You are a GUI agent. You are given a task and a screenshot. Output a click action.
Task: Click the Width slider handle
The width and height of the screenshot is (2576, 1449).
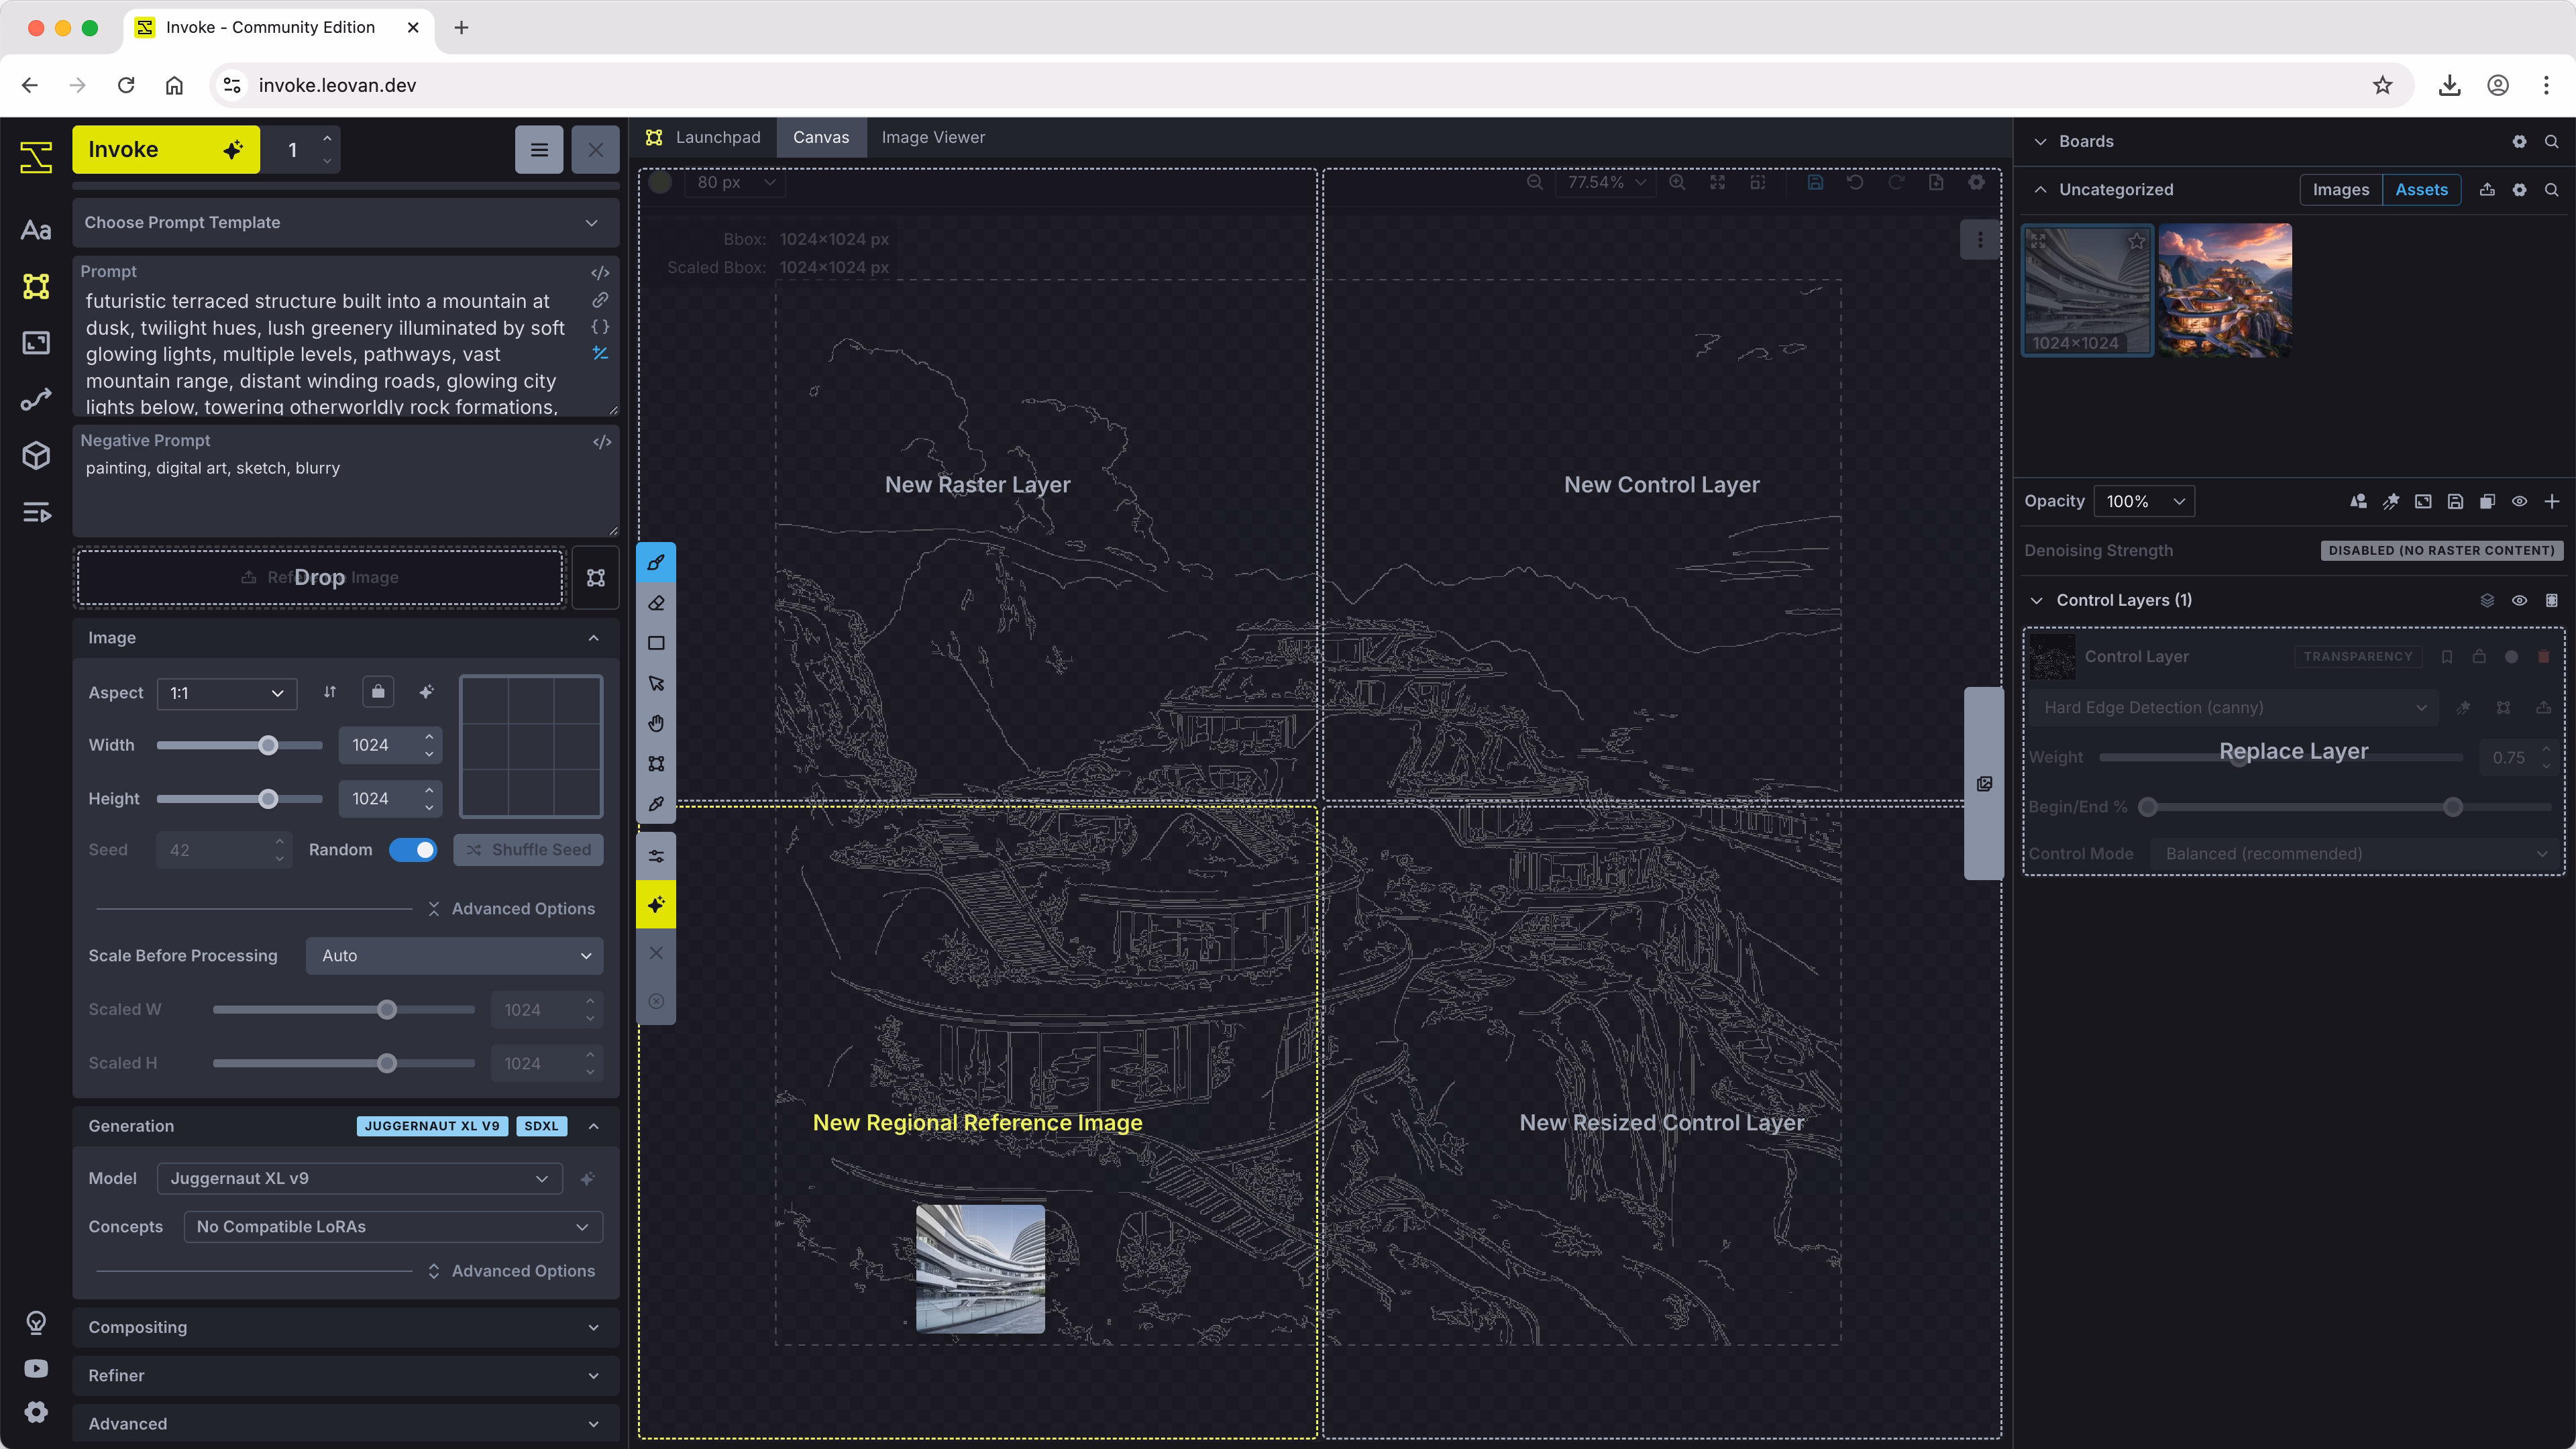[268, 745]
